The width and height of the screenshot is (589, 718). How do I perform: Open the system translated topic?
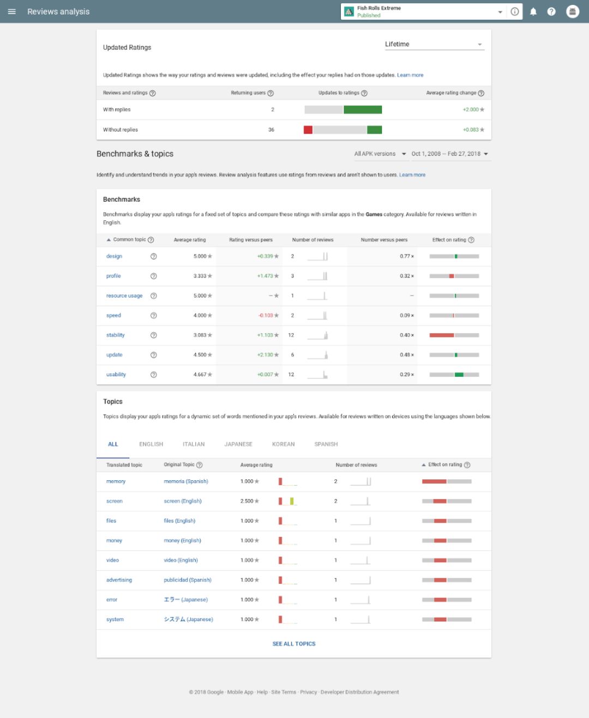[x=115, y=619]
